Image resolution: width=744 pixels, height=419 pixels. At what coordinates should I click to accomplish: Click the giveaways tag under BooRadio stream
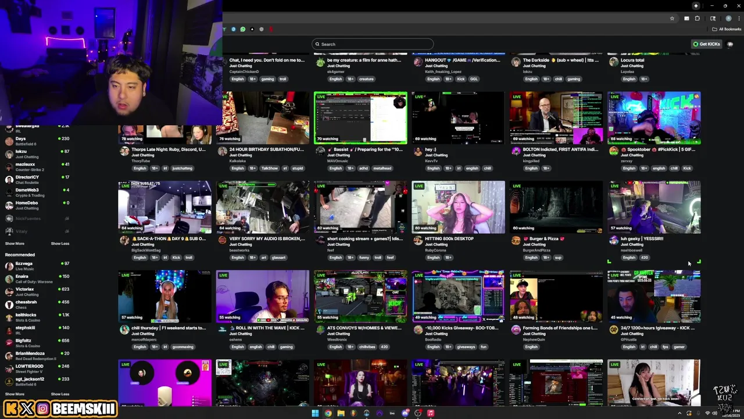click(x=466, y=347)
